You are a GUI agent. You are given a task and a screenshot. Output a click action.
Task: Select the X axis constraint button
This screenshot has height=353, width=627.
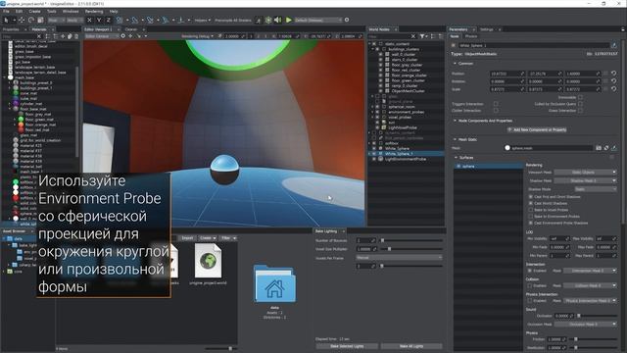point(89,20)
